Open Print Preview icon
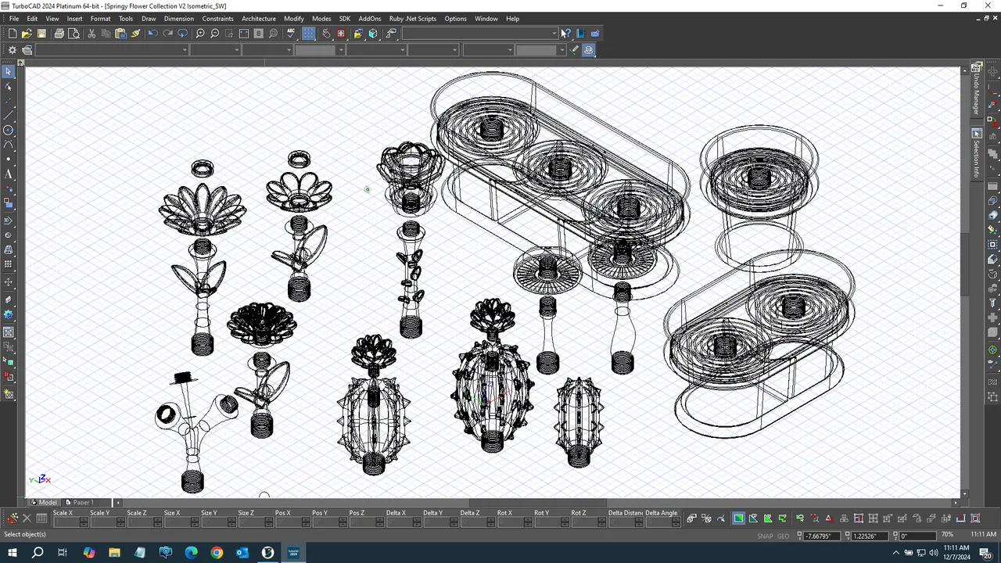Image resolution: width=1001 pixels, height=563 pixels. (74, 34)
